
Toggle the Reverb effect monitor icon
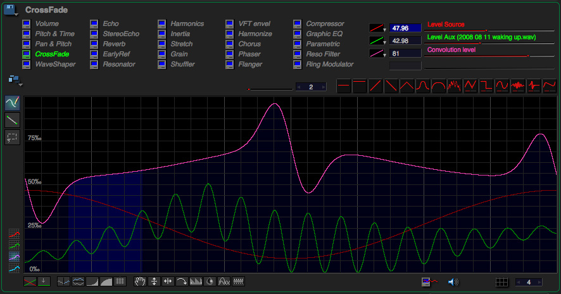(94, 44)
